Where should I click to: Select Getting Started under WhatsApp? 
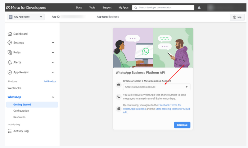(x=32, y=105)
